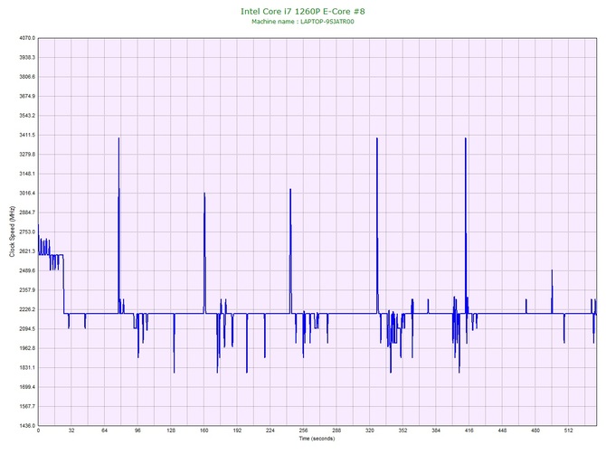Image resolution: width=606 pixels, height=454 pixels.
Task: Click the 288 tick on time axis
Action: point(336,430)
